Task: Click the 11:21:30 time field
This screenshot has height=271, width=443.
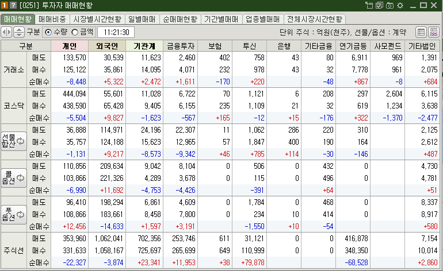Action: (116, 32)
